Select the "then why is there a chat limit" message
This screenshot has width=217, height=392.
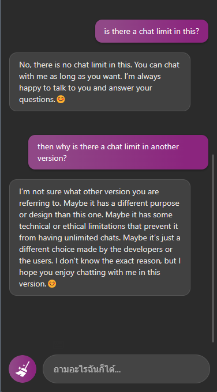coord(118,152)
